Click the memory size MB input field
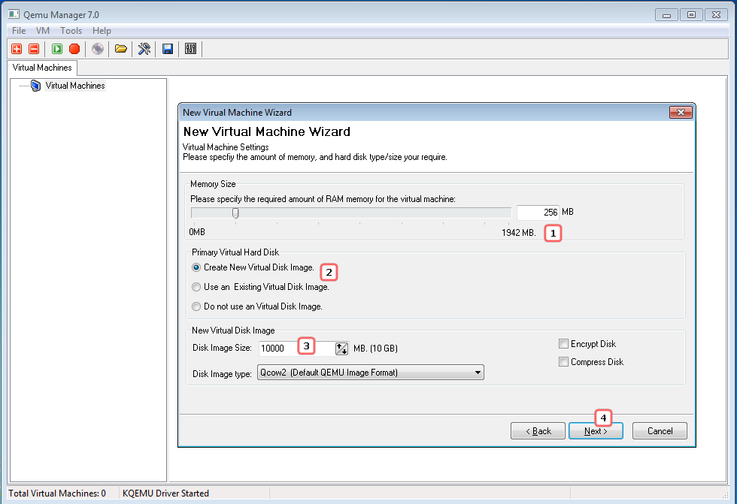The width and height of the screenshot is (737, 504). [538, 213]
